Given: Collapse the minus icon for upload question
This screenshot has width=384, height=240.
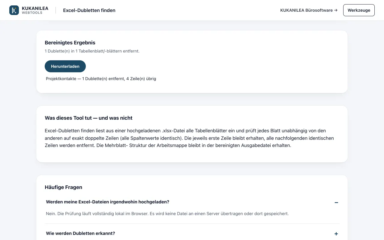Looking at the screenshot, I should click(336, 202).
